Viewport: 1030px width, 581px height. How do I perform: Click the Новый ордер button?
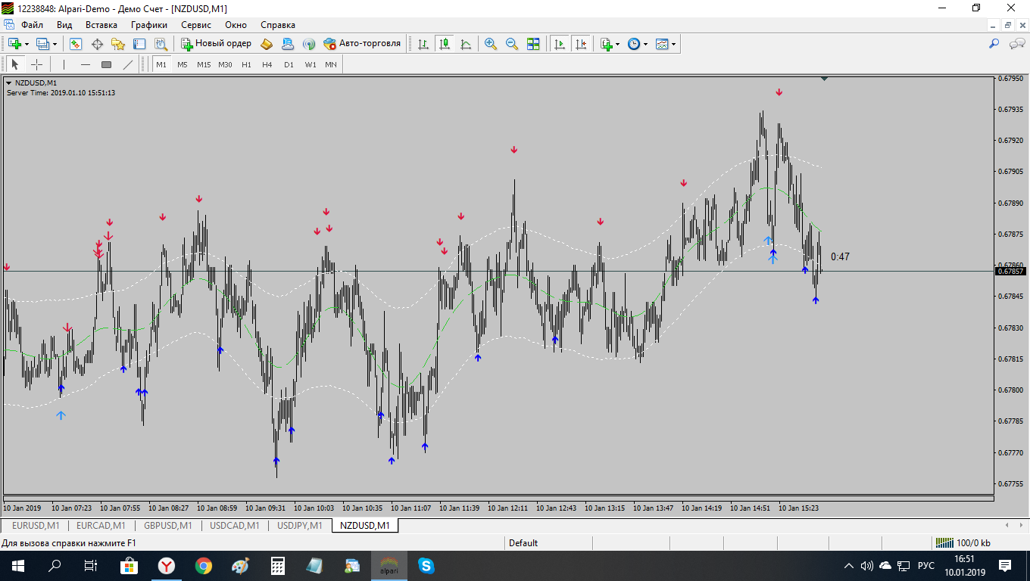coord(216,44)
